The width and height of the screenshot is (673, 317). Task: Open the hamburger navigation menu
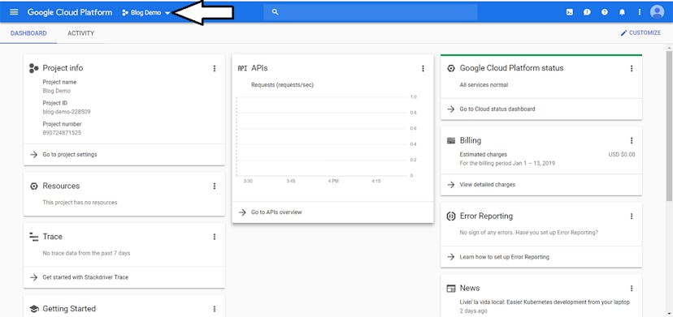(x=14, y=12)
